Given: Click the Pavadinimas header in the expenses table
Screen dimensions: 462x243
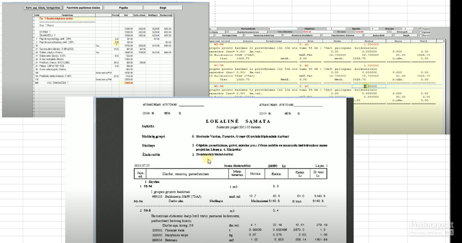Looking at the screenshot, I should (67, 15).
